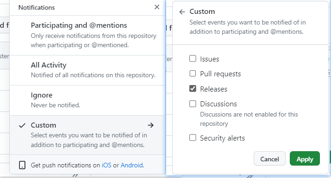331x178 pixels.
Task: Click the checkmark icon next to Custom
Action: click(x=22, y=125)
